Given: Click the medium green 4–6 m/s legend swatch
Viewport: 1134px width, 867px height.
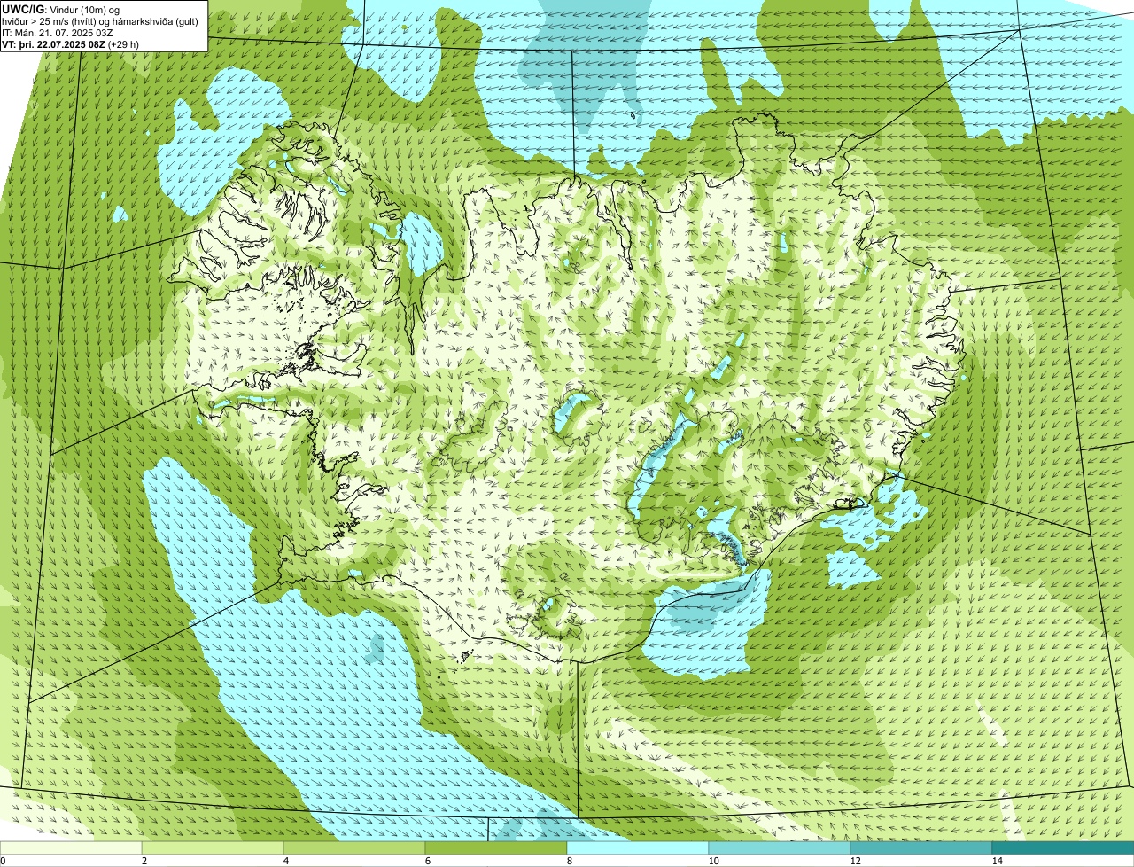Looking at the screenshot, I should (354, 847).
